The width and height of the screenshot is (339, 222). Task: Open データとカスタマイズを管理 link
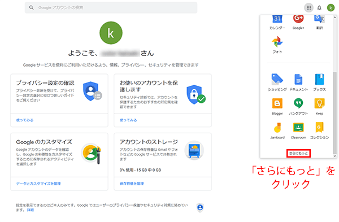(38, 184)
